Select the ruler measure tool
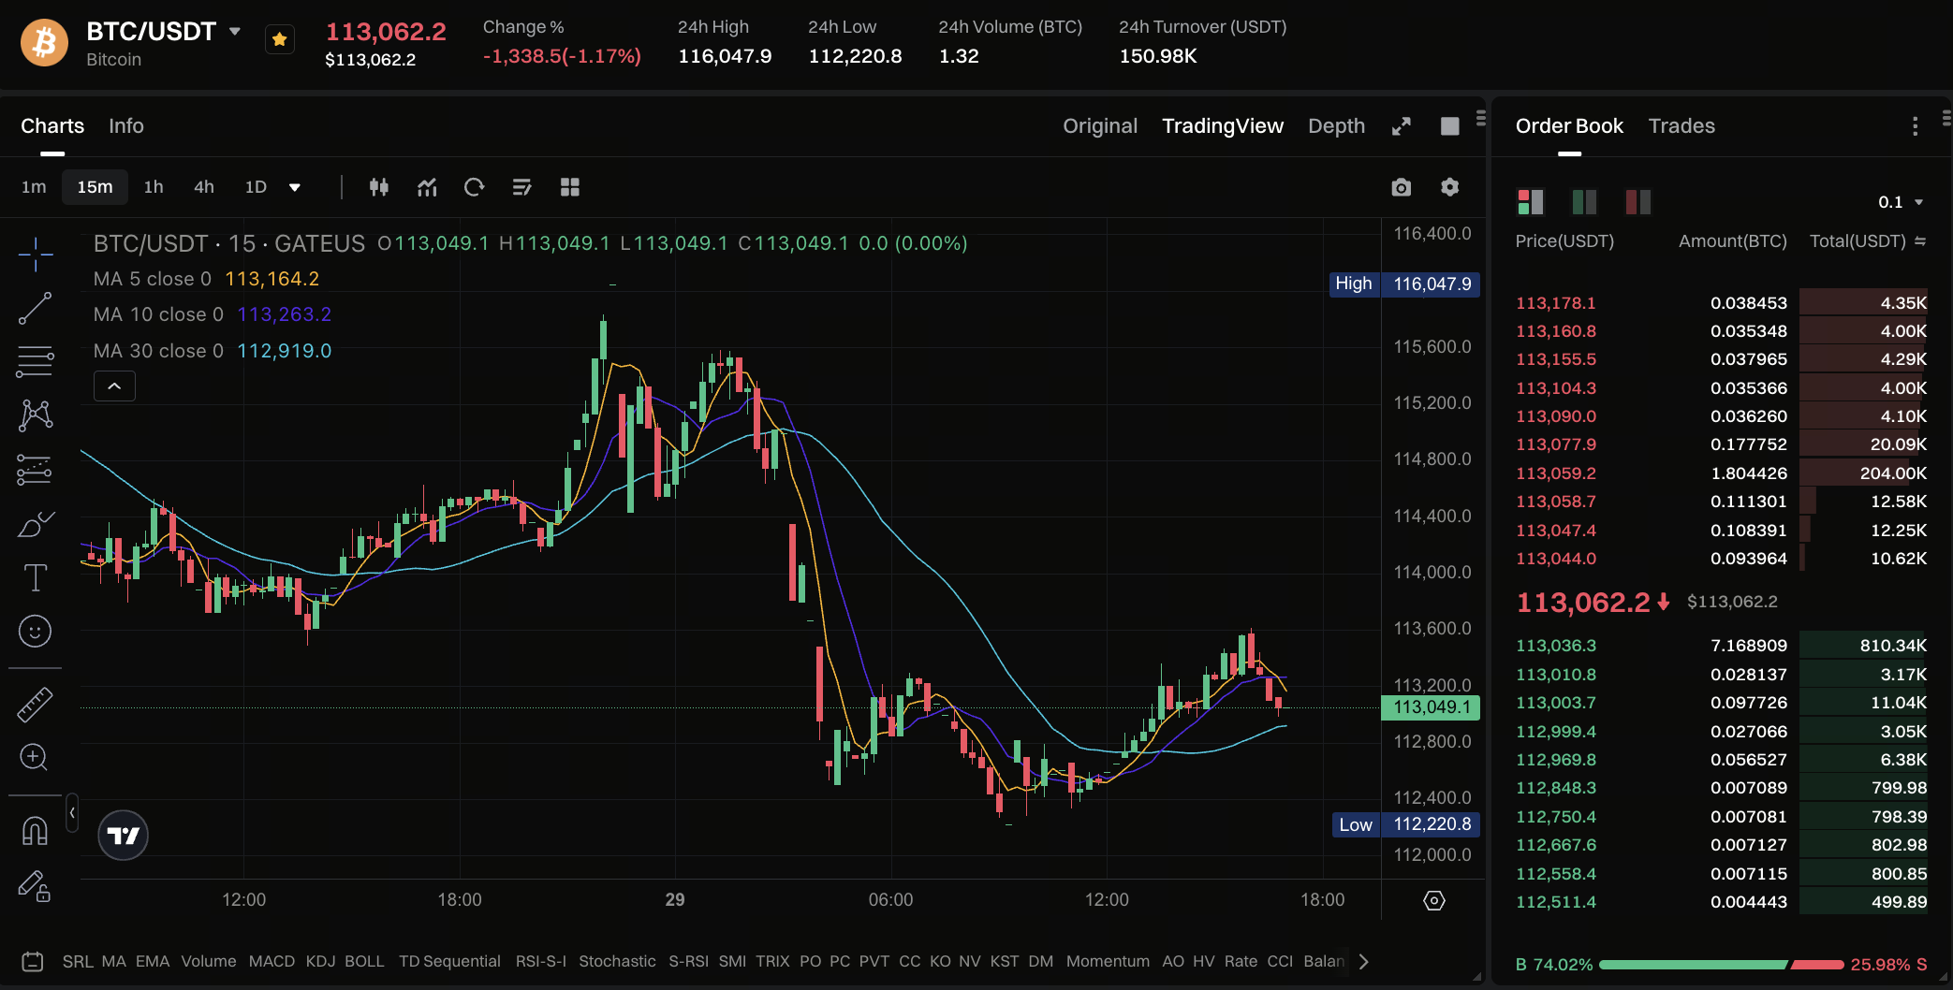 pyautogui.click(x=35, y=705)
